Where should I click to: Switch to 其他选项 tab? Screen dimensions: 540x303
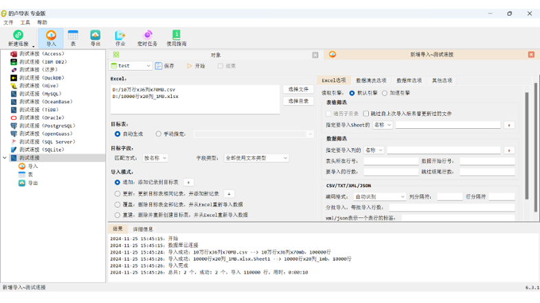pyautogui.click(x=442, y=80)
